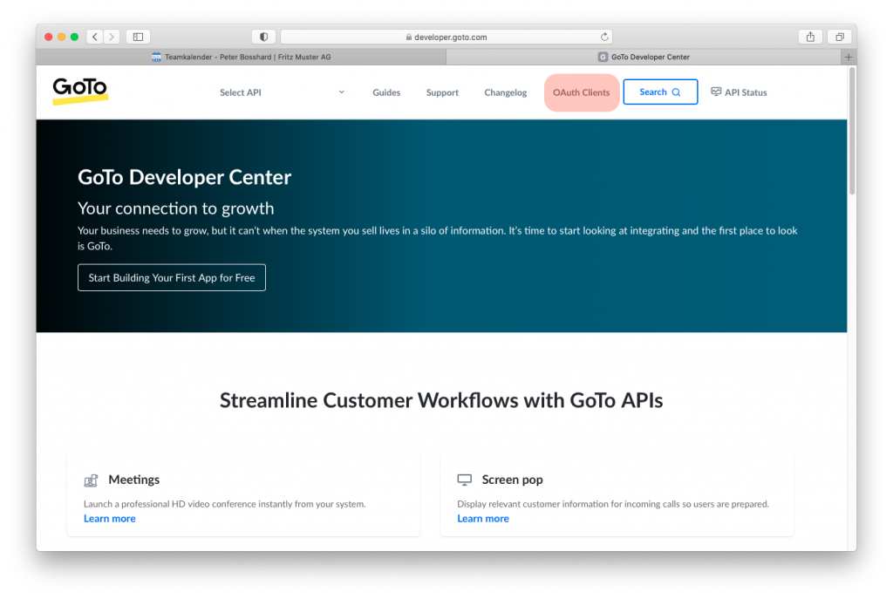Show the Safari sidebar
The height and width of the screenshot is (599, 893).
(x=138, y=37)
